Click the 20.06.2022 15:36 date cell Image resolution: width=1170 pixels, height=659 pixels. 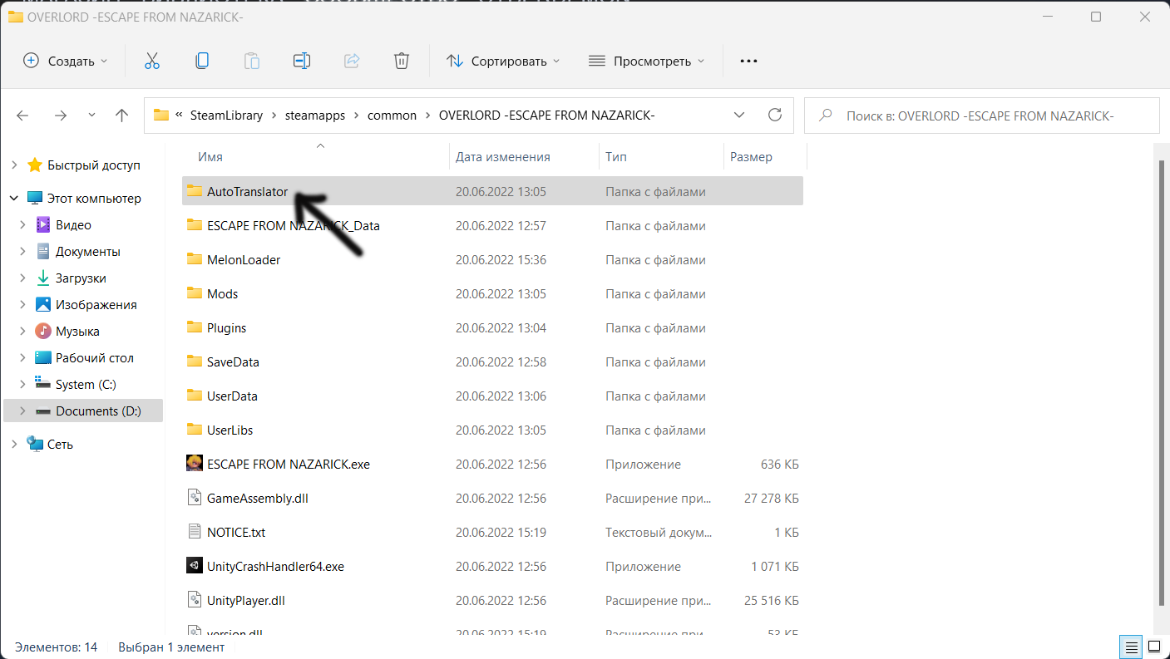coord(501,259)
